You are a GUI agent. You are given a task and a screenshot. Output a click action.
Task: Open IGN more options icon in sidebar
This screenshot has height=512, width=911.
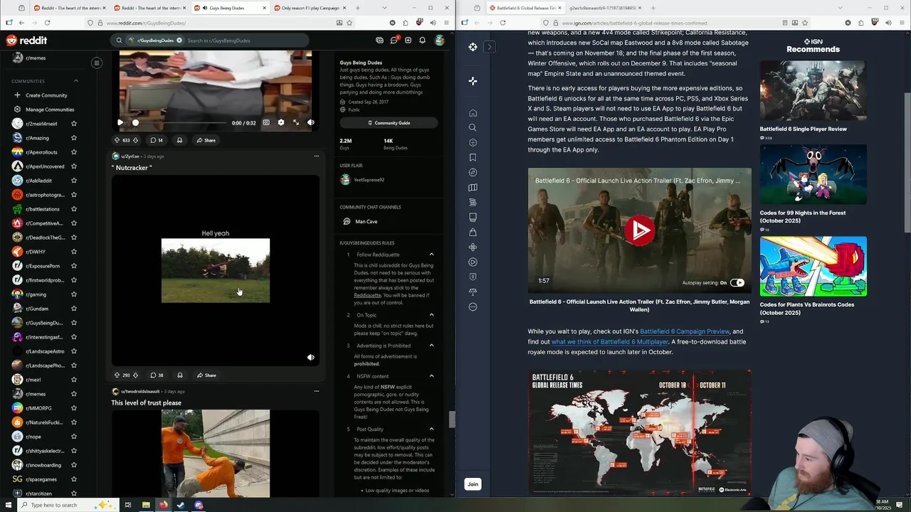473,307
